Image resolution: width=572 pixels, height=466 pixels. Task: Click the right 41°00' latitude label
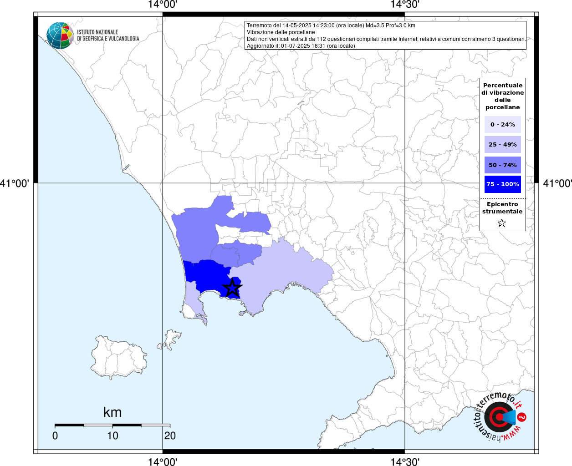coord(557,183)
